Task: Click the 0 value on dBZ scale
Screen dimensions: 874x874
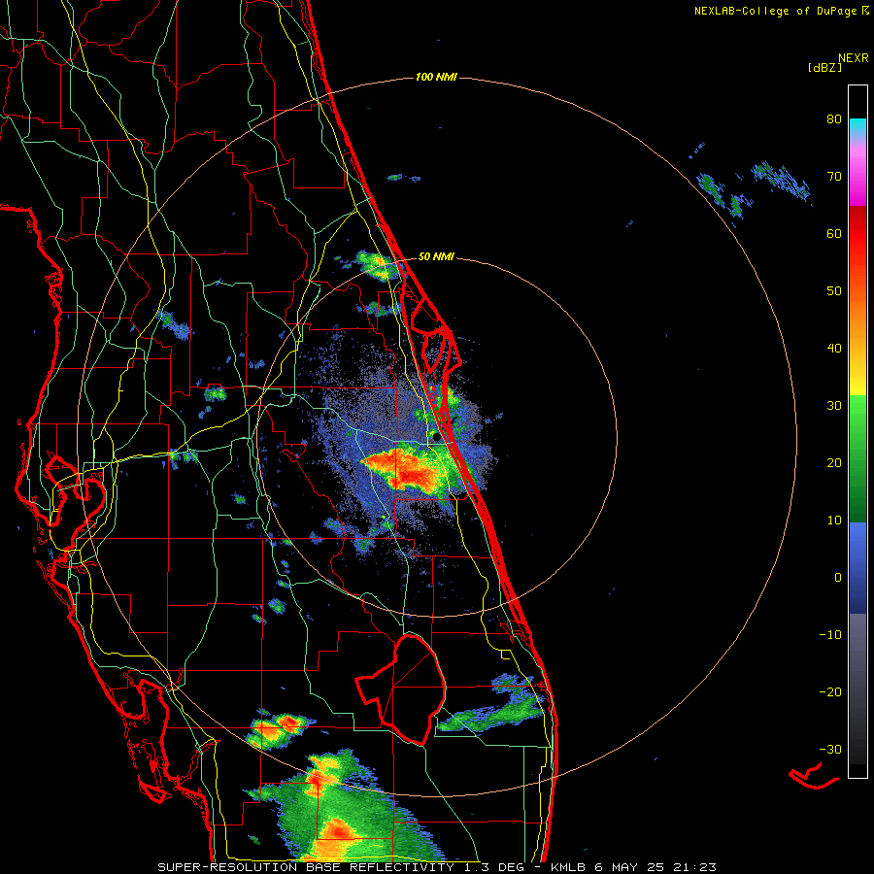Action: (838, 578)
